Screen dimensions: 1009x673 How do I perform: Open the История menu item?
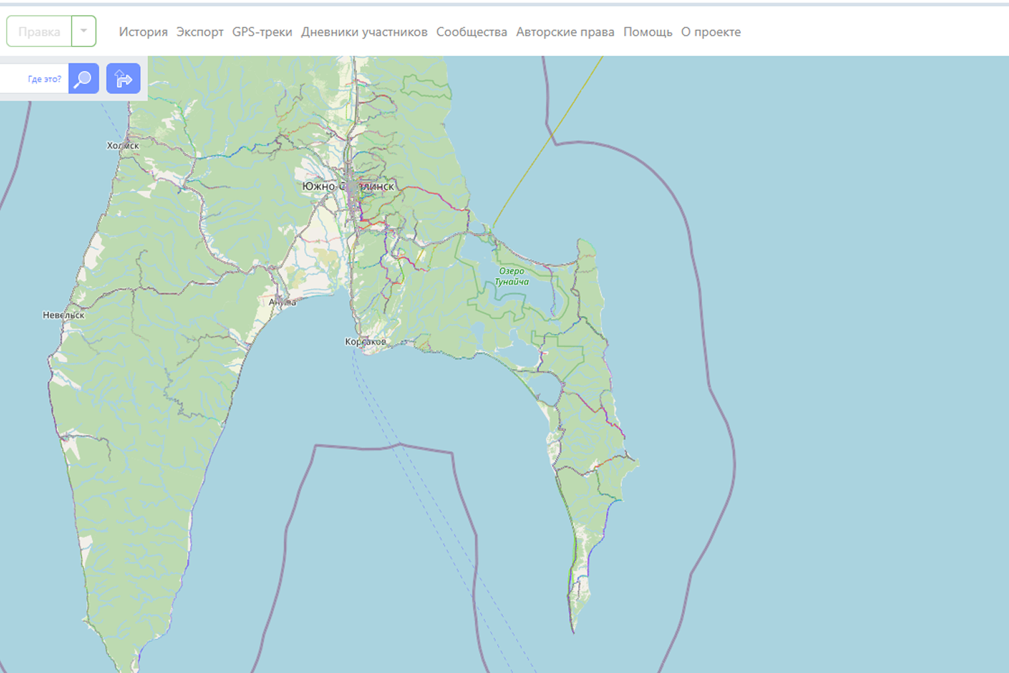[x=143, y=31]
